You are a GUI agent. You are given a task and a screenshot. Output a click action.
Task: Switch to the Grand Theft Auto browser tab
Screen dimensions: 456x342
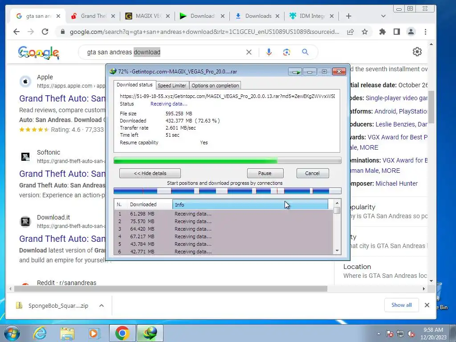tap(93, 16)
